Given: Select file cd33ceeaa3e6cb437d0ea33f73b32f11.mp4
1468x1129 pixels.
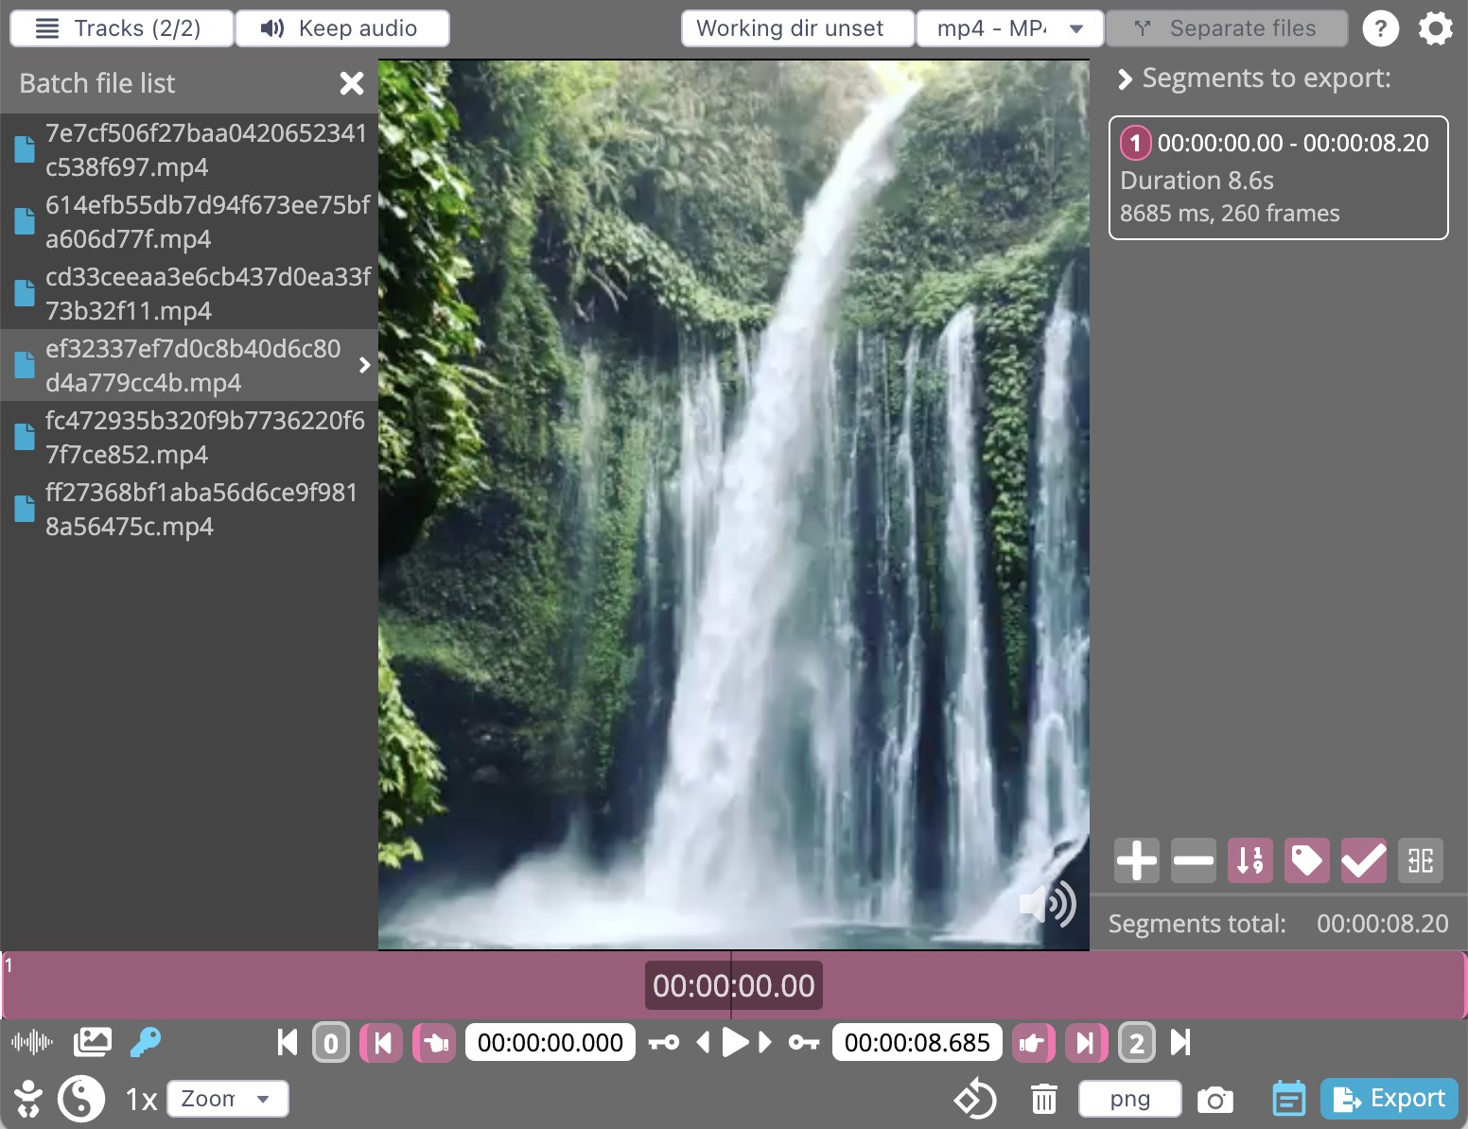Looking at the screenshot, I should [189, 293].
